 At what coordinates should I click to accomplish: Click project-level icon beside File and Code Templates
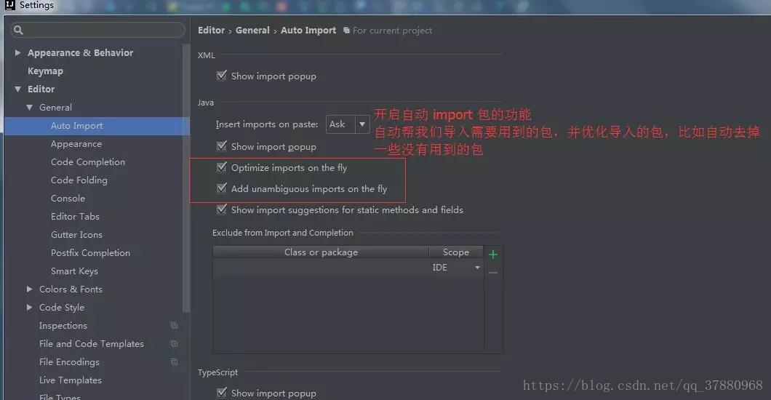pos(174,343)
